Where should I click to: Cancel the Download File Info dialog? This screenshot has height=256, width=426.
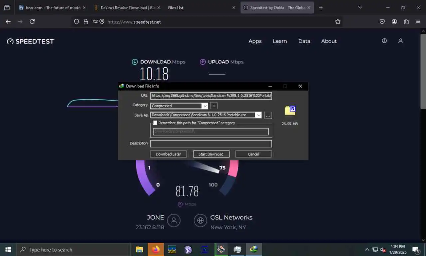pyautogui.click(x=253, y=154)
